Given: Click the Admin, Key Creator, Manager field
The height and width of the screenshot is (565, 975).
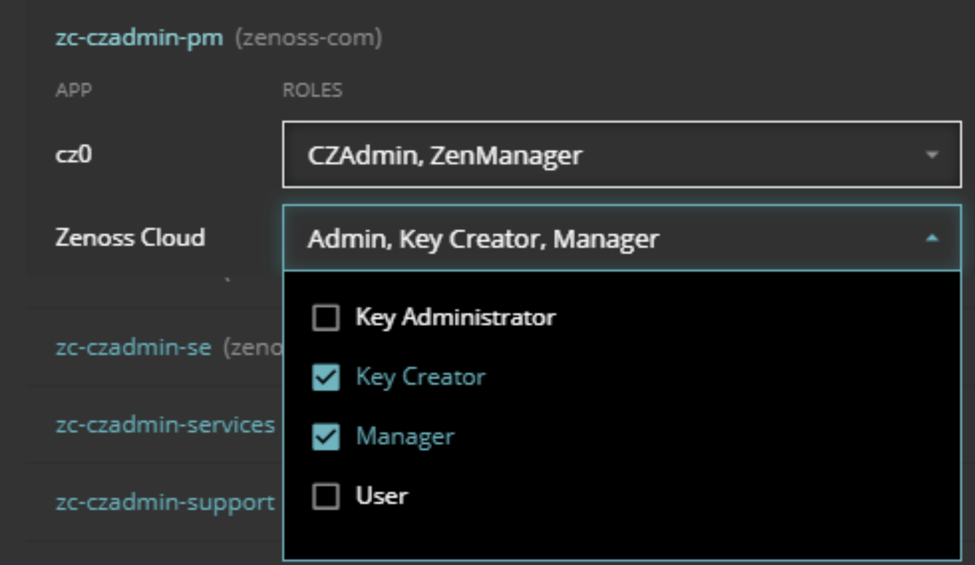Looking at the screenshot, I should [x=596, y=239].
